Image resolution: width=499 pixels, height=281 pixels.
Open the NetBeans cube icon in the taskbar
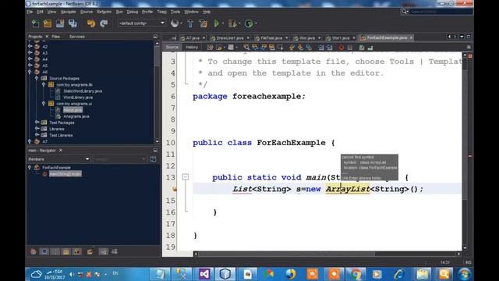(x=225, y=274)
